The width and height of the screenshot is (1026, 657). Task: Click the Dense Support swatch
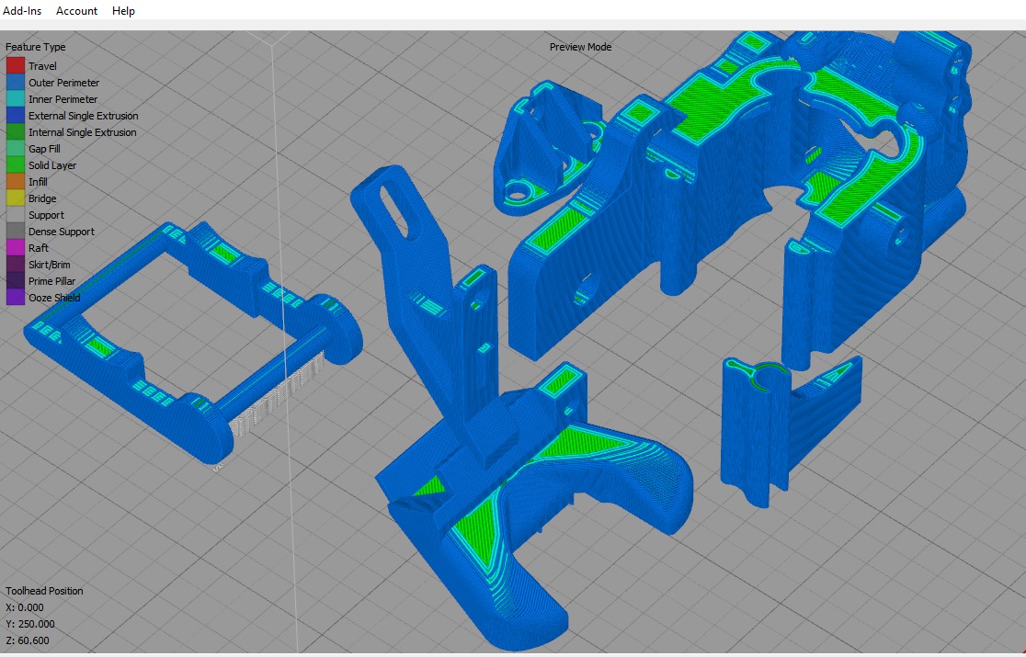[x=16, y=231]
